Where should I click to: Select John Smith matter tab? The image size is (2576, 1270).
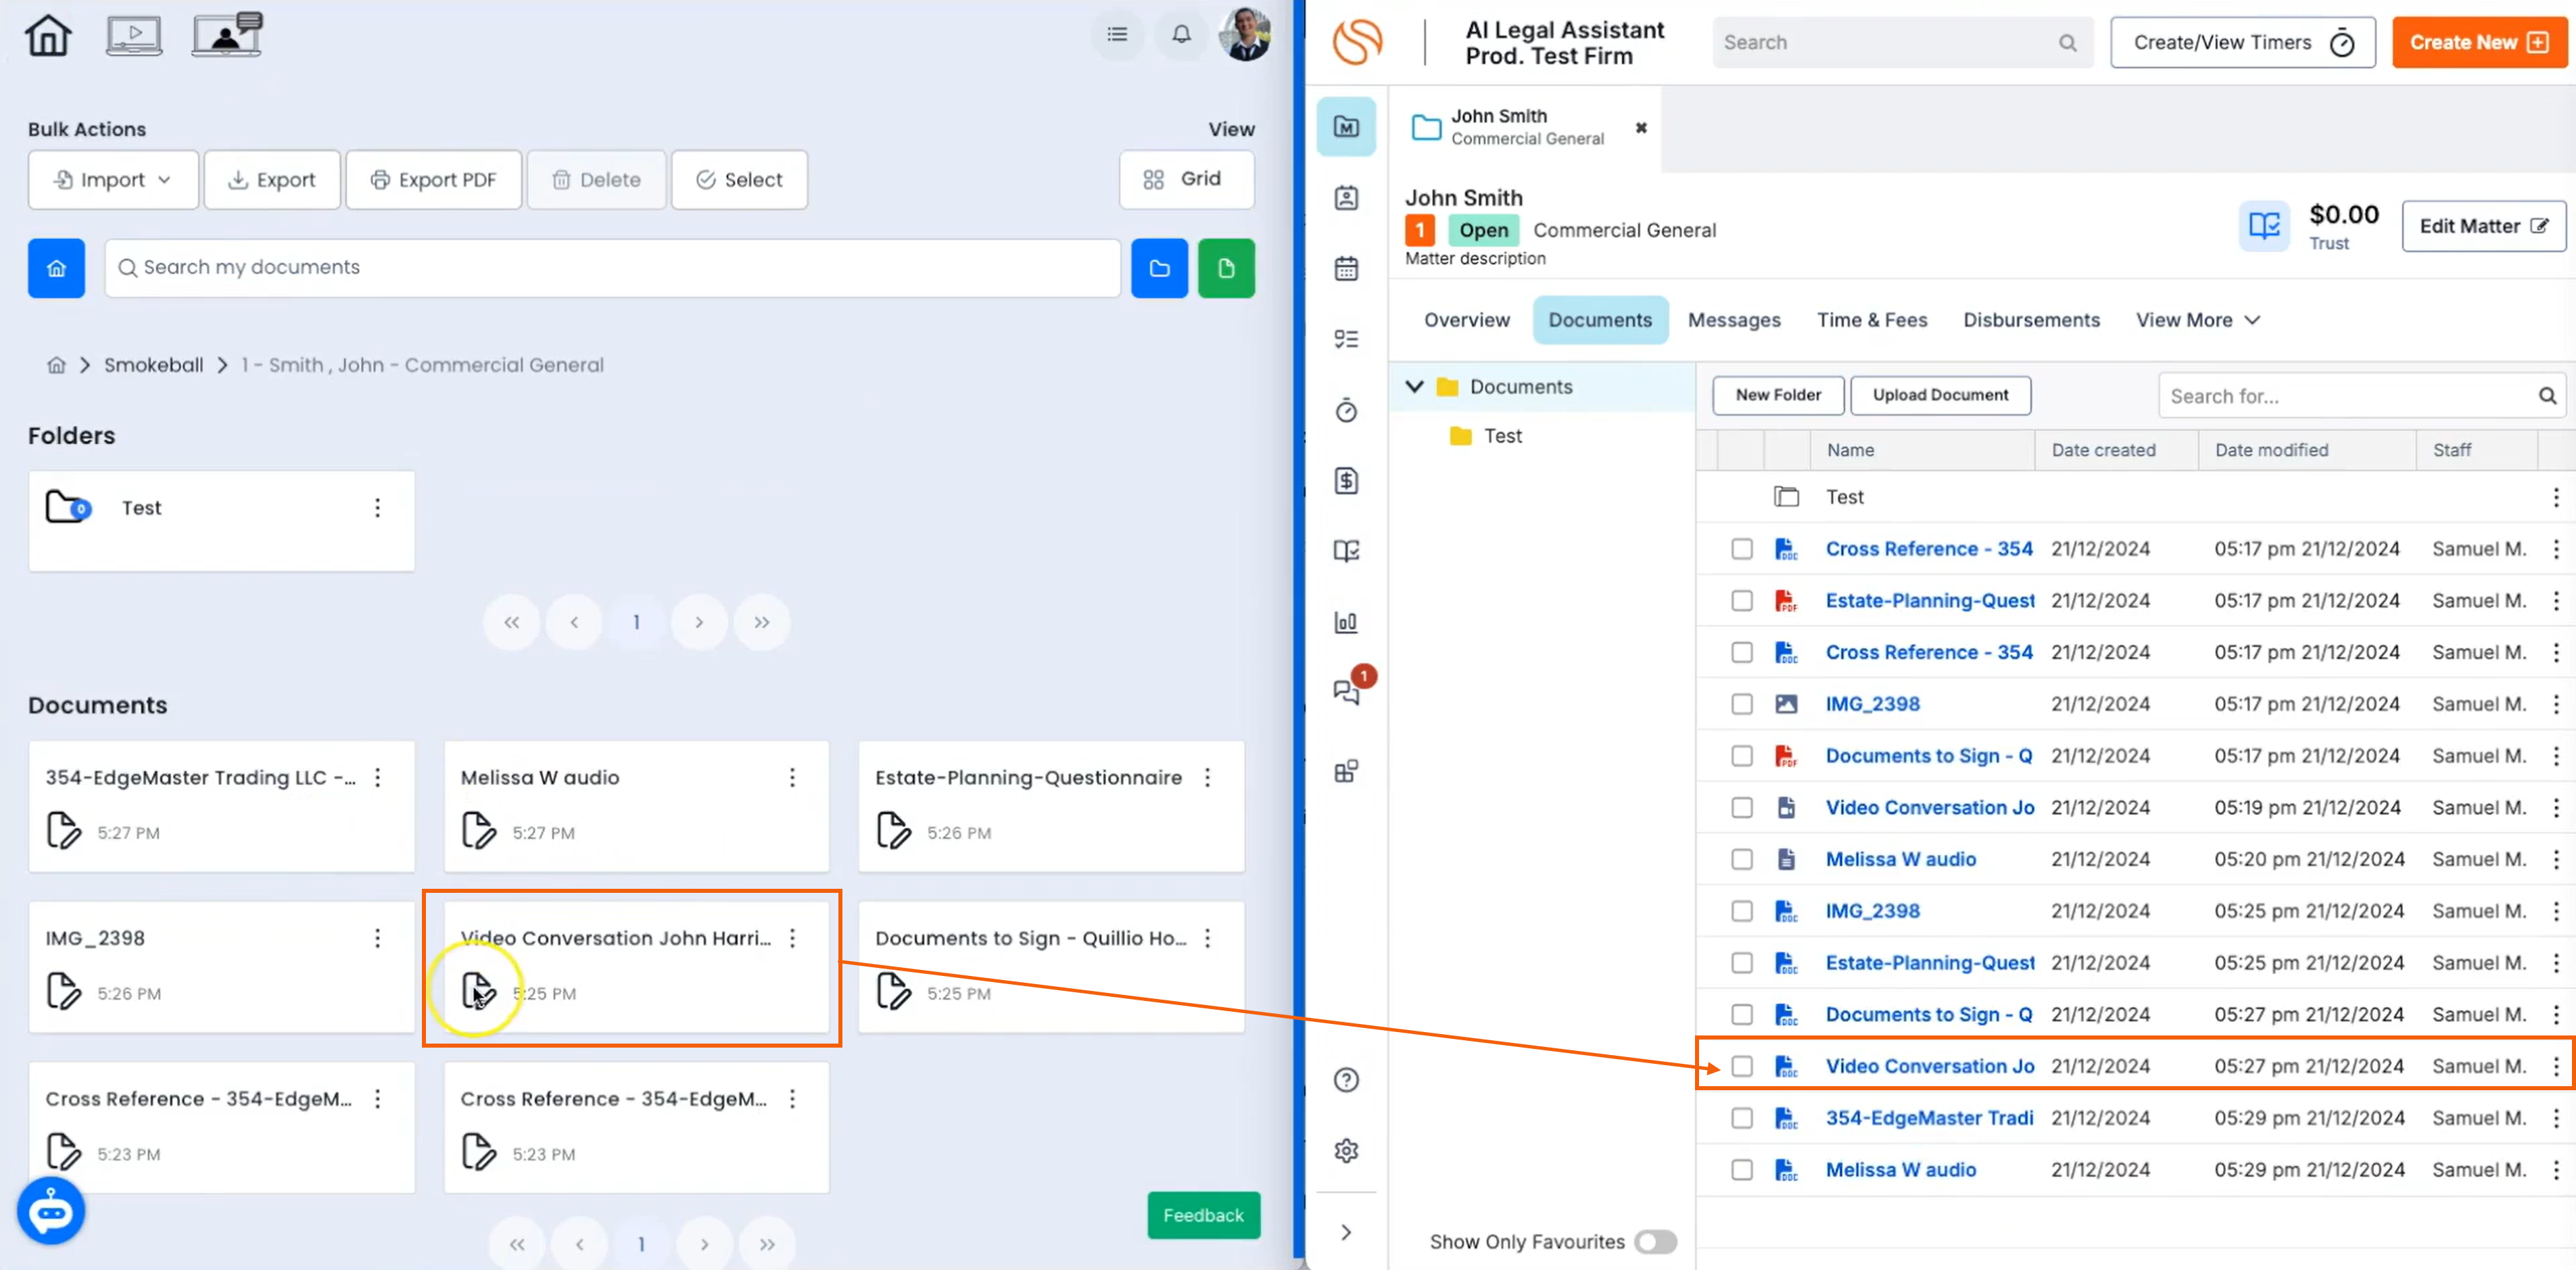pos(1526,128)
